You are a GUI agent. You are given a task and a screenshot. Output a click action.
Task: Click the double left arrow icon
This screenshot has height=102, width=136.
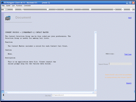coord(65,9)
